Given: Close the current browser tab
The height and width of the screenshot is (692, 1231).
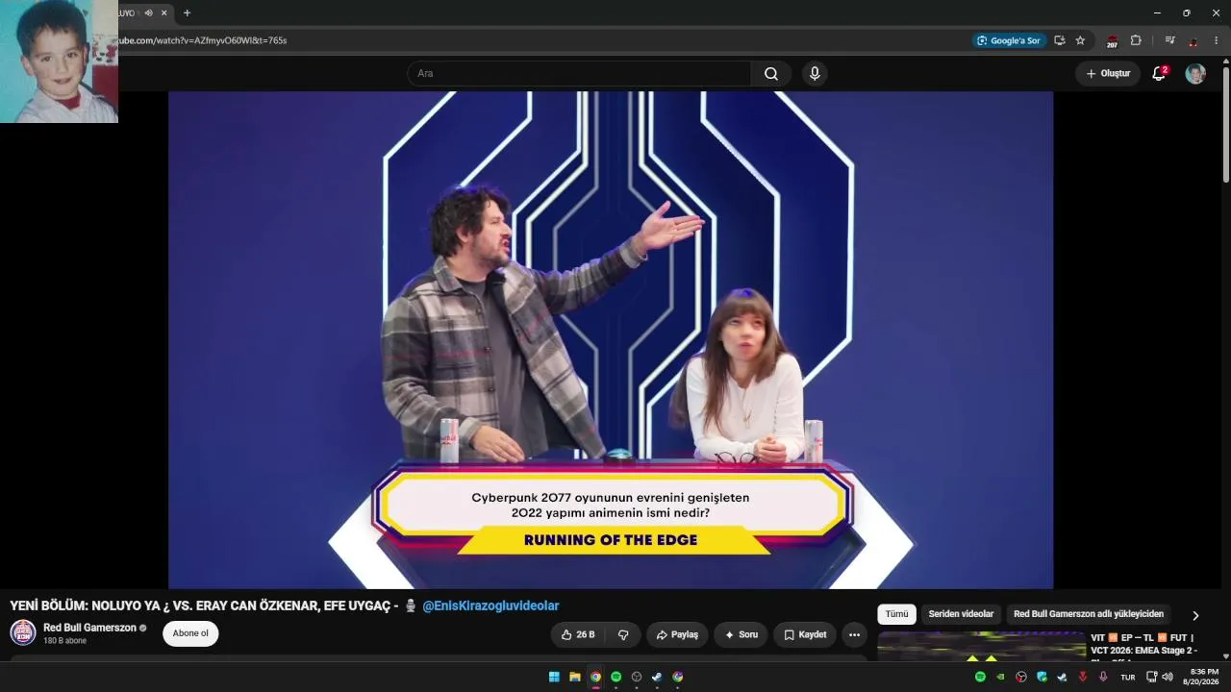Looking at the screenshot, I should click(164, 13).
